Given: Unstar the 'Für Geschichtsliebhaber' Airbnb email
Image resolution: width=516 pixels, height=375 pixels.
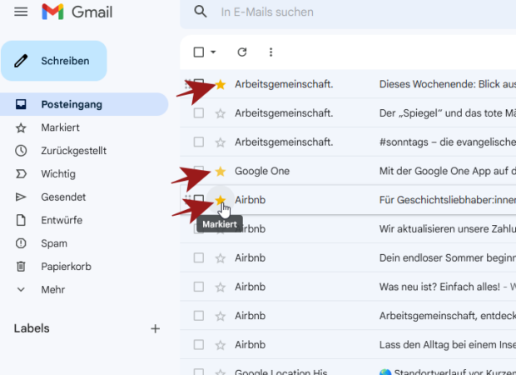Looking at the screenshot, I should point(221,200).
